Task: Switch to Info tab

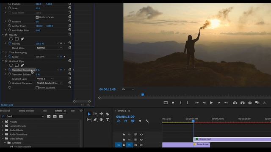Action: click(44, 111)
